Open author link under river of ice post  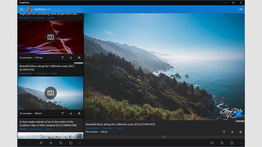coord(23,129)
